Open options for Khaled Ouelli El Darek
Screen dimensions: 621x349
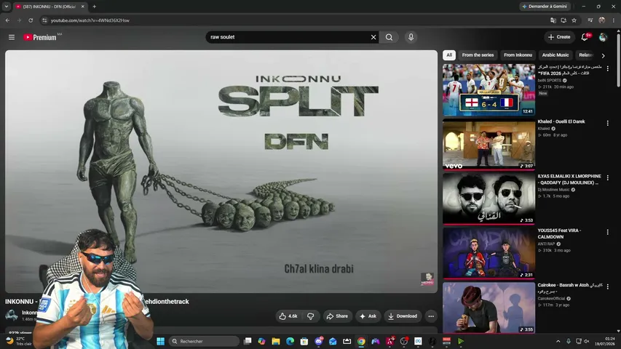click(608, 123)
